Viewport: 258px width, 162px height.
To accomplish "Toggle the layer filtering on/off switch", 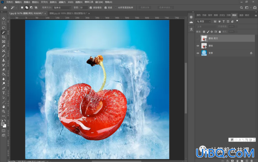I will tap(237, 21).
